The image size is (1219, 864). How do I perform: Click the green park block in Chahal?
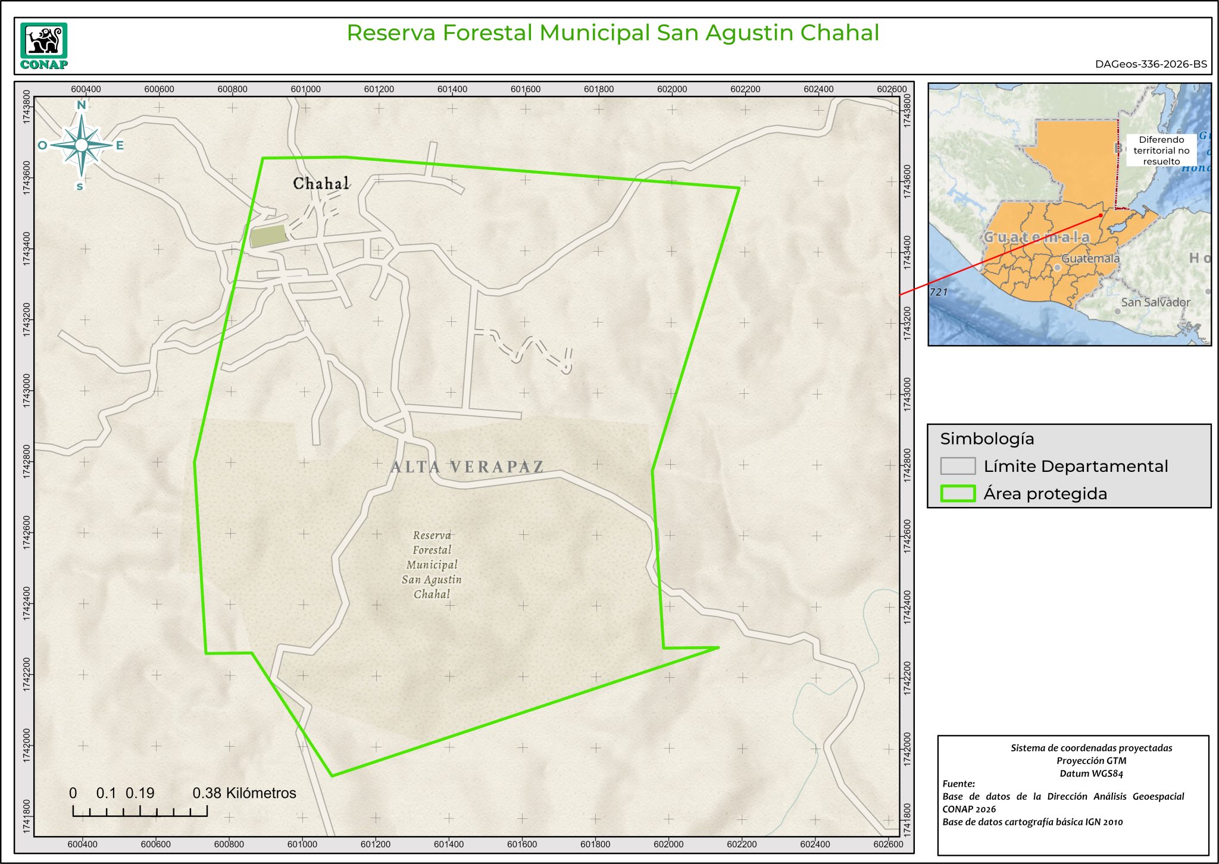pyautogui.click(x=268, y=236)
